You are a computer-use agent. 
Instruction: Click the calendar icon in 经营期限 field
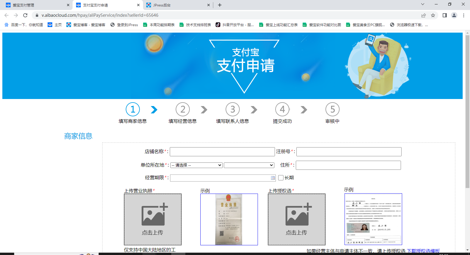point(273,178)
